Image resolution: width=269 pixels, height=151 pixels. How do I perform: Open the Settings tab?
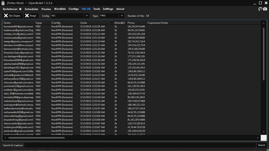(x=108, y=9)
